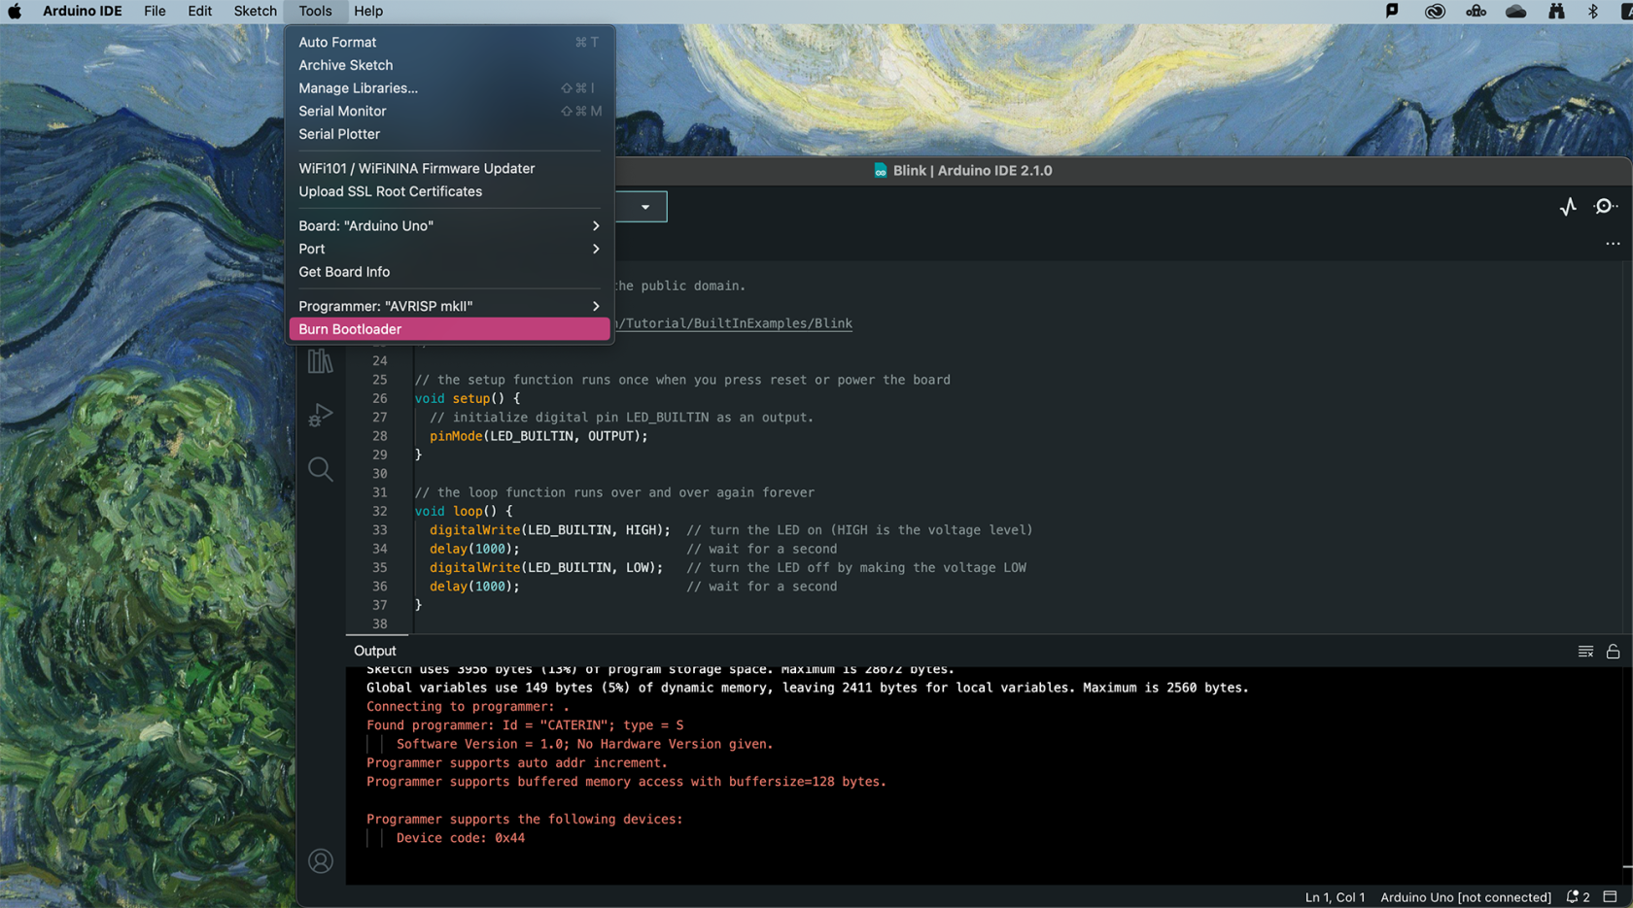Image resolution: width=1633 pixels, height=908 pixels.
Task: Open the Edit menu
Action: pos(199,12)
